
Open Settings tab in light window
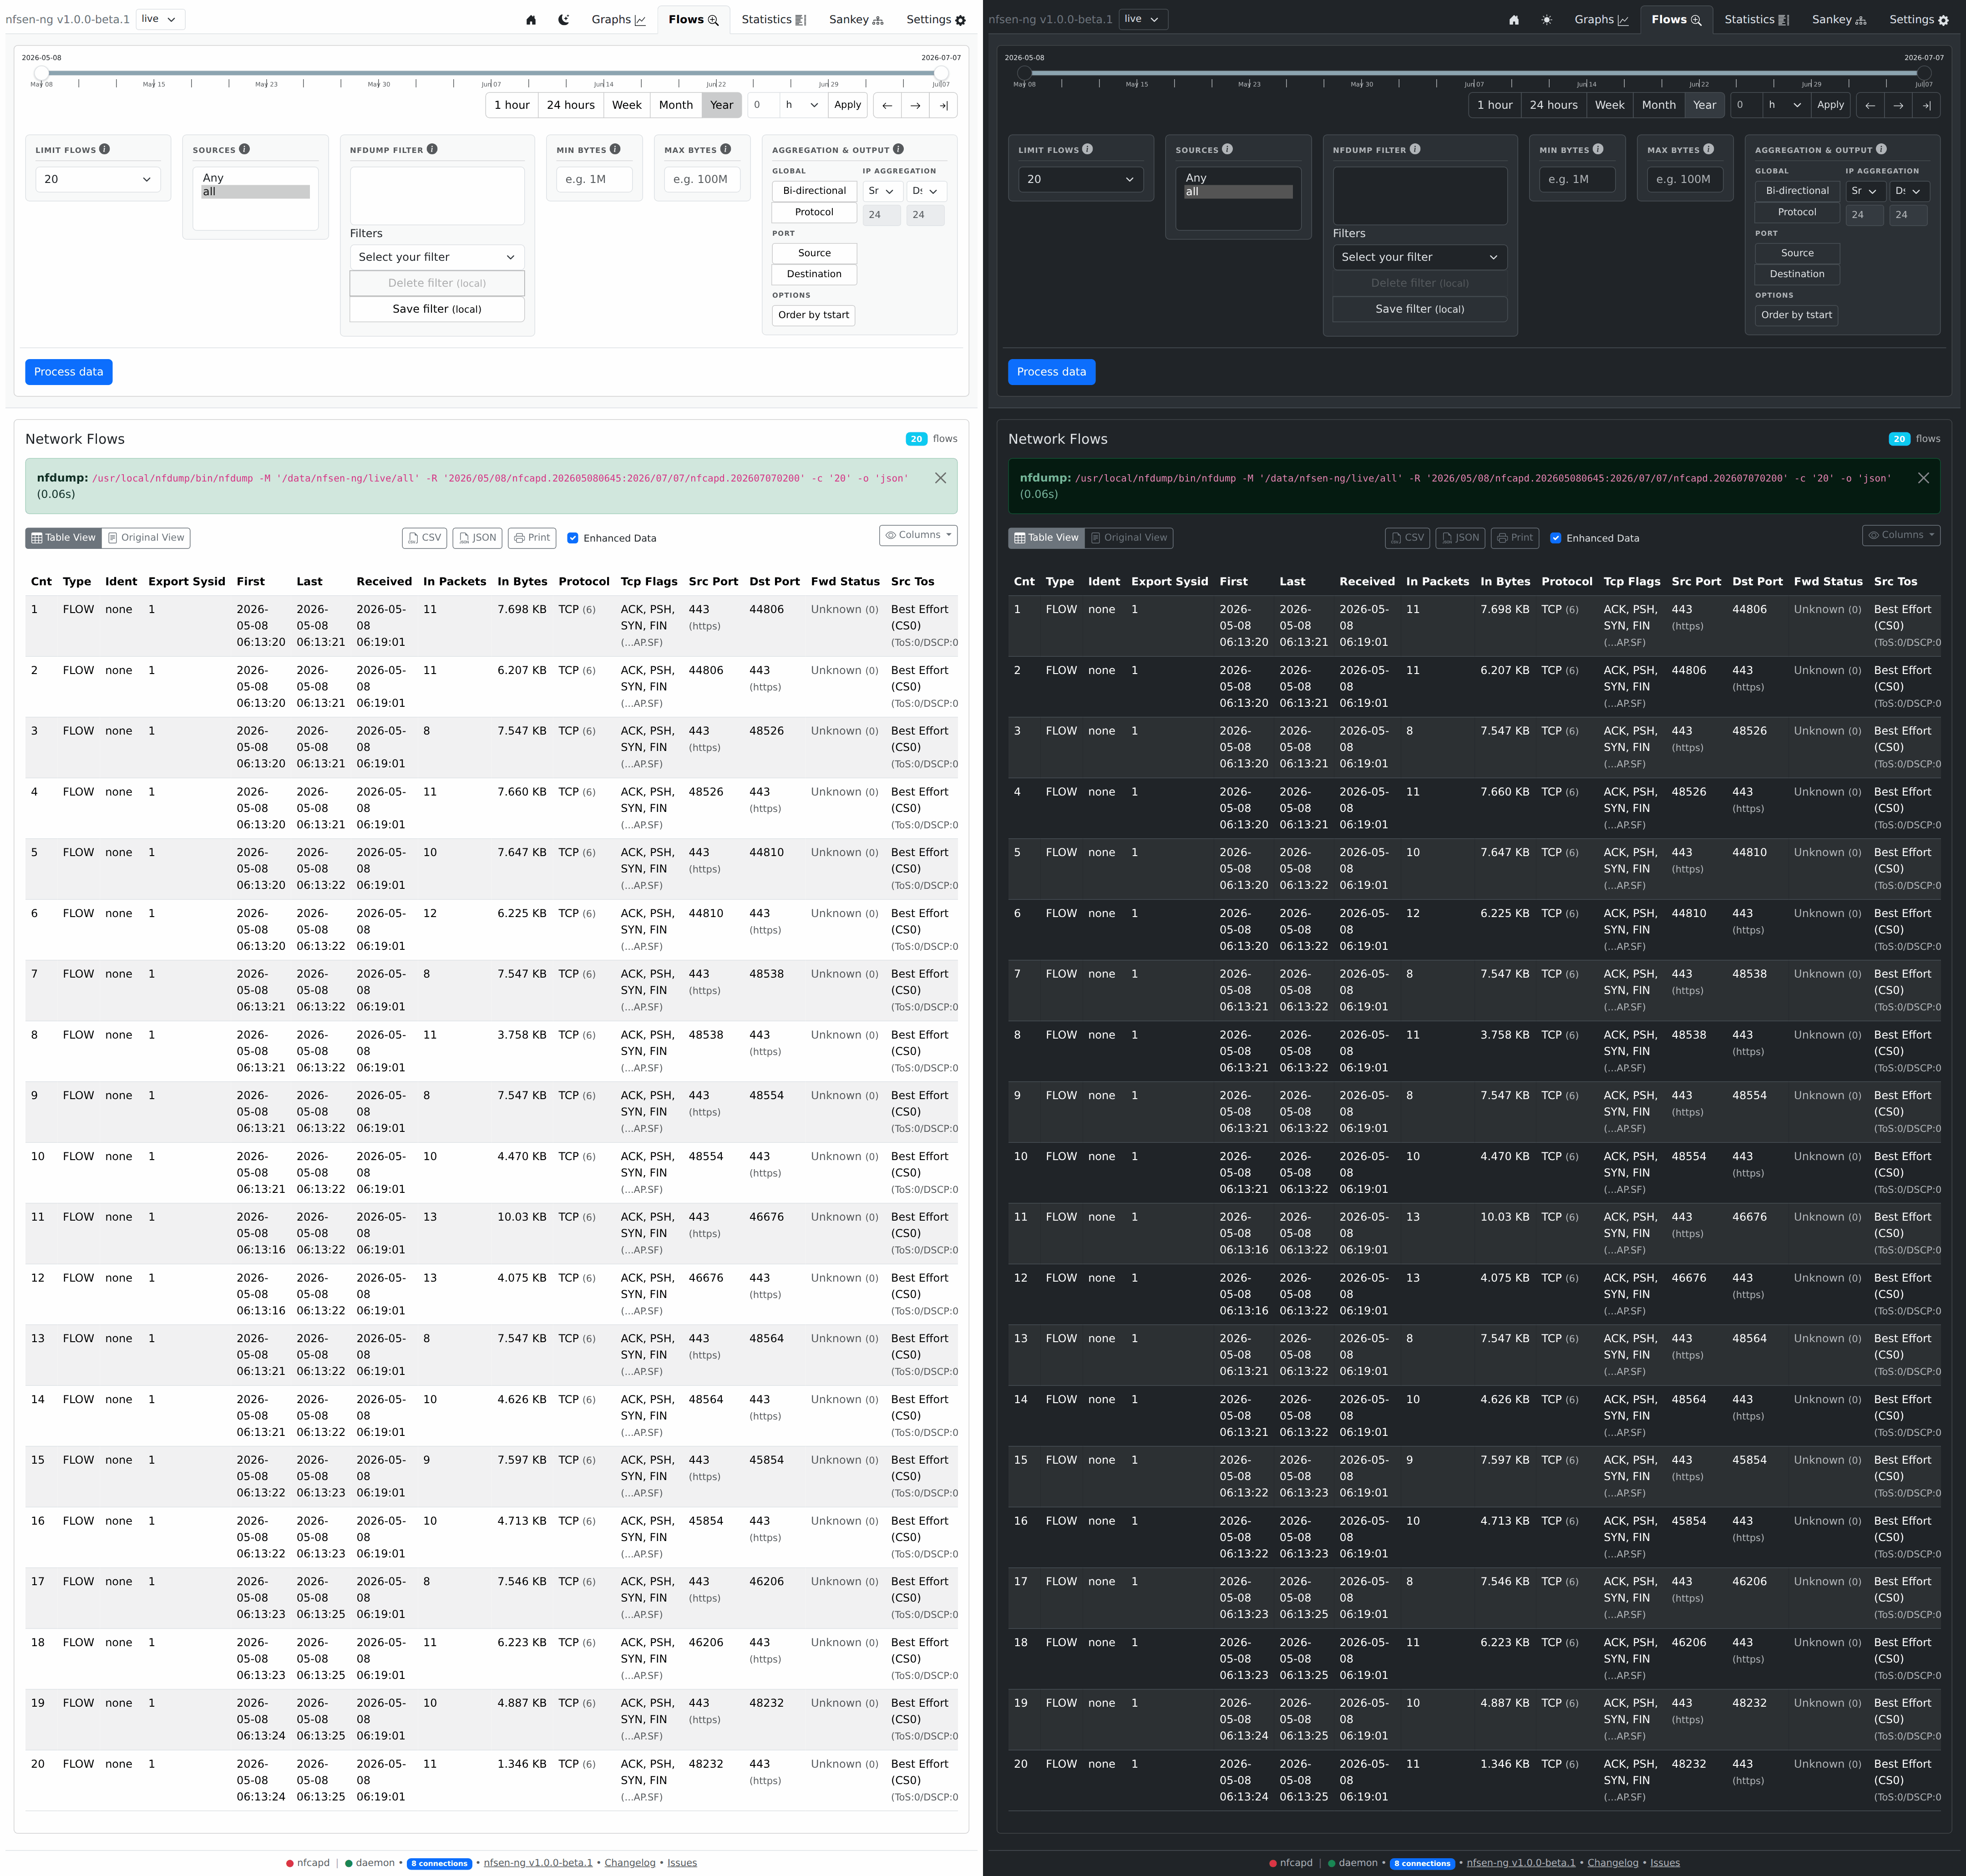point(936,20)
